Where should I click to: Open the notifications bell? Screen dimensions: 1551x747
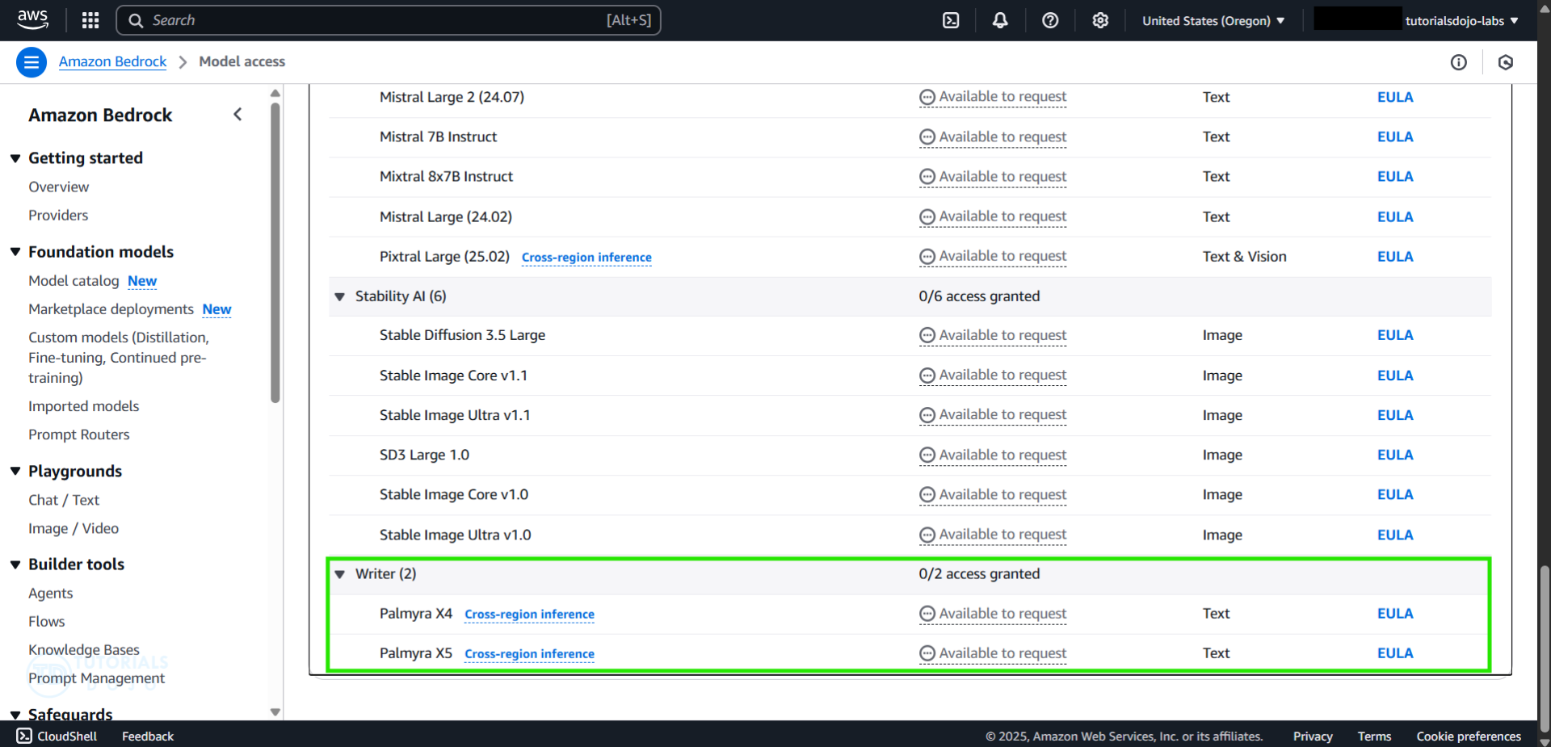(x=1000, y=20)
